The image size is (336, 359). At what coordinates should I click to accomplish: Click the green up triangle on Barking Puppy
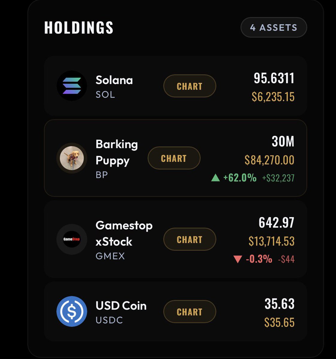pos(215,178)
